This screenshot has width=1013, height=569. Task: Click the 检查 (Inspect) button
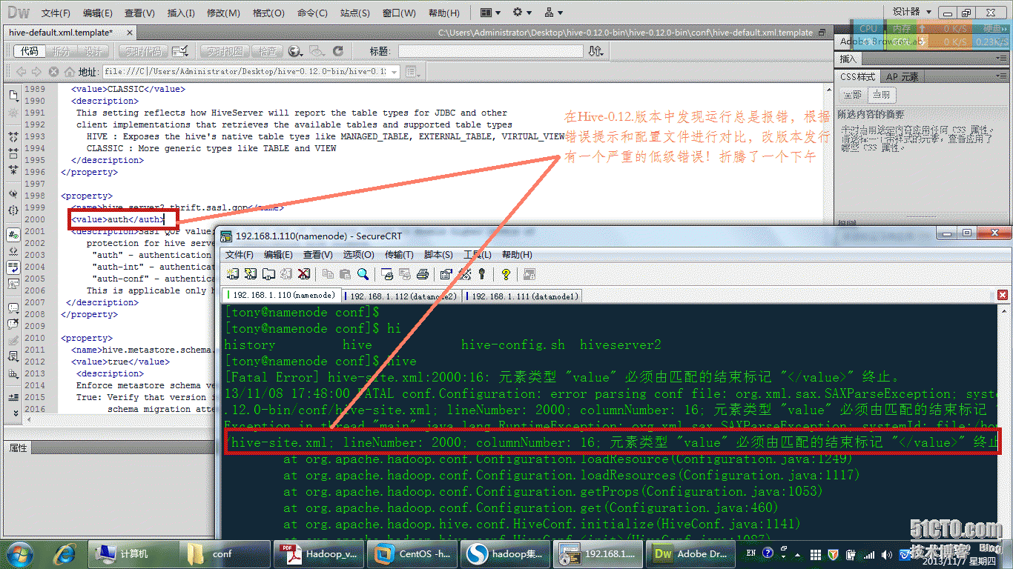pyautogui.click(x=267, y=51)
